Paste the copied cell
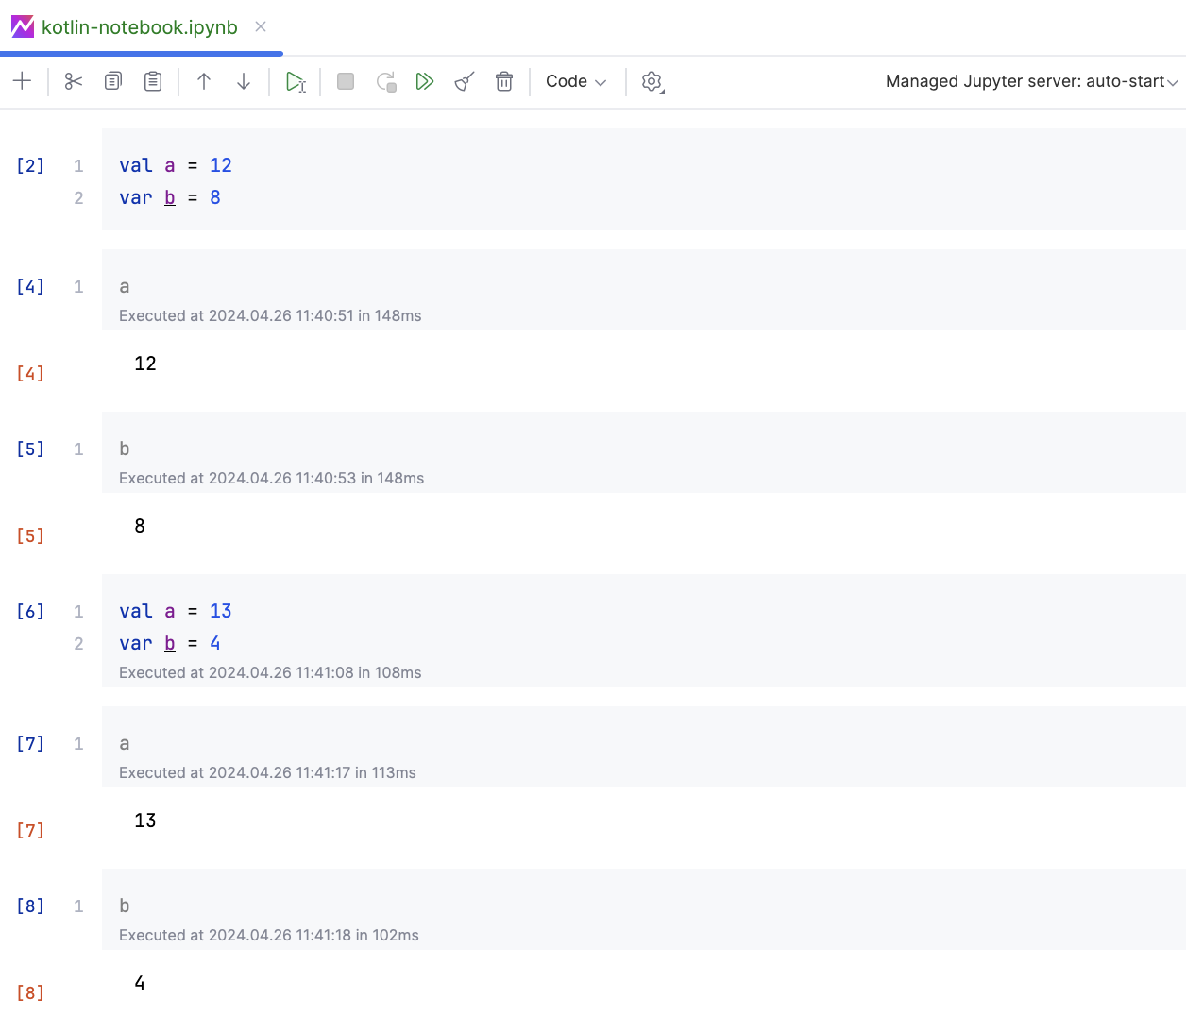The width and height of the screenshot is (1186, 1016). point(152,81)
